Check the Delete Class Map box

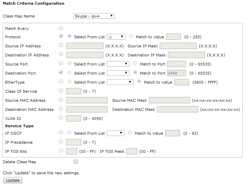(76, 161)
